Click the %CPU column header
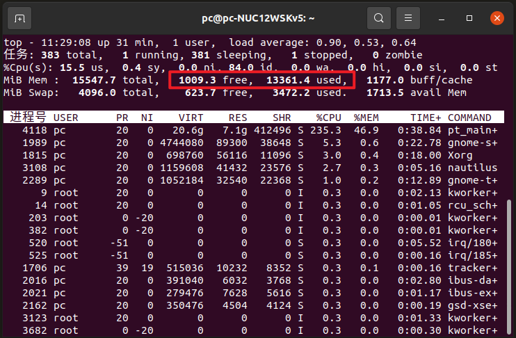 (x=329, y=118)
